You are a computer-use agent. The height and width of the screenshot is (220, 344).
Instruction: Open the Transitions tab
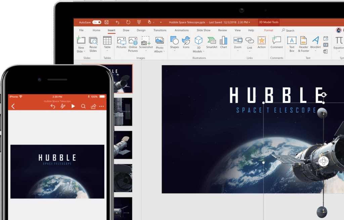point(160,30)
